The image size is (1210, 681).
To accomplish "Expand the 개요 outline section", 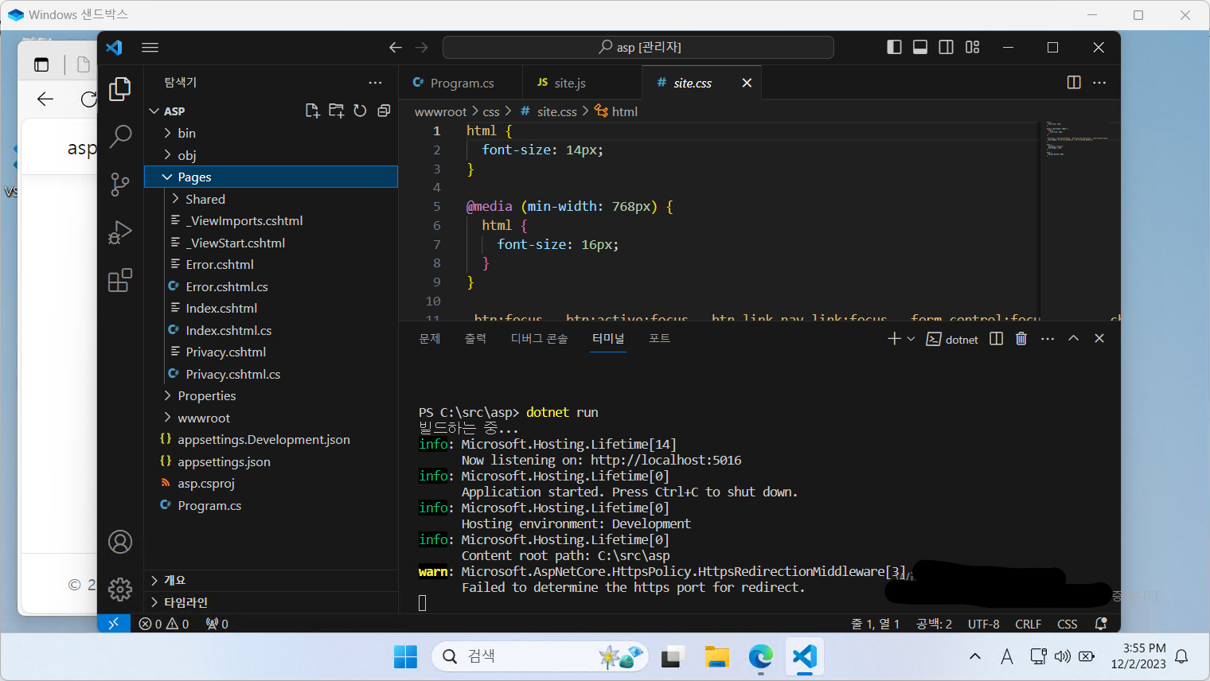I will (x=271, y=580).
